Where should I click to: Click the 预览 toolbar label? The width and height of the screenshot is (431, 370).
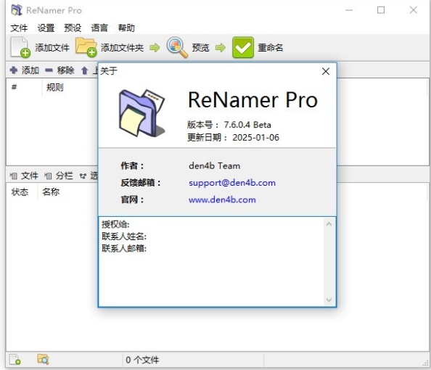click(x=201, y=48)
